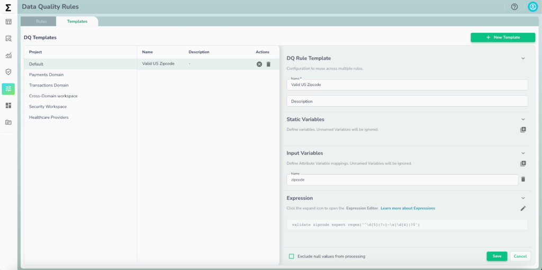Collapse the Static Variables section
Screen dimensions: 542x270
pyautogui.click(x=523, y=119)
